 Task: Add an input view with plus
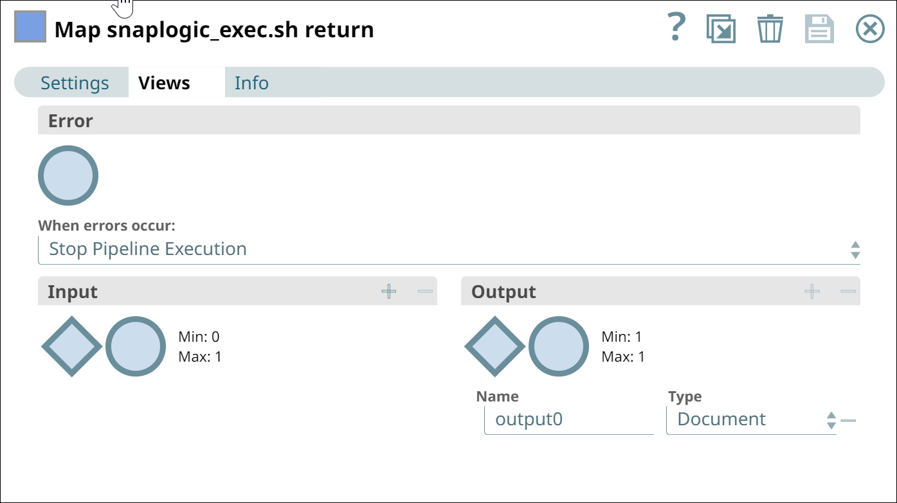389,292
